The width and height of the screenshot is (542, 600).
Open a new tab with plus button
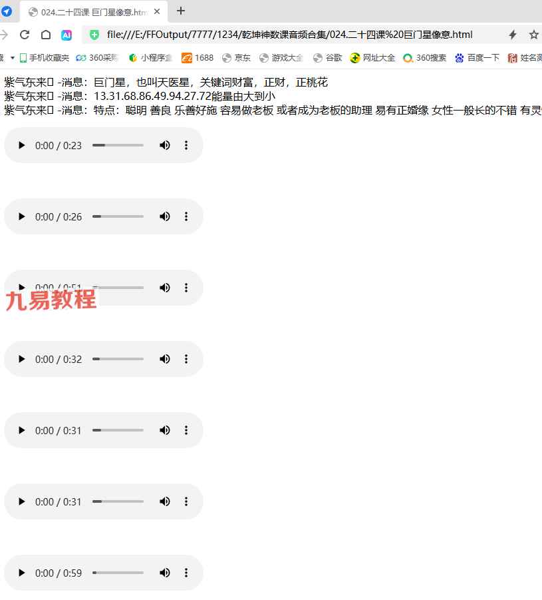point(181,11)
